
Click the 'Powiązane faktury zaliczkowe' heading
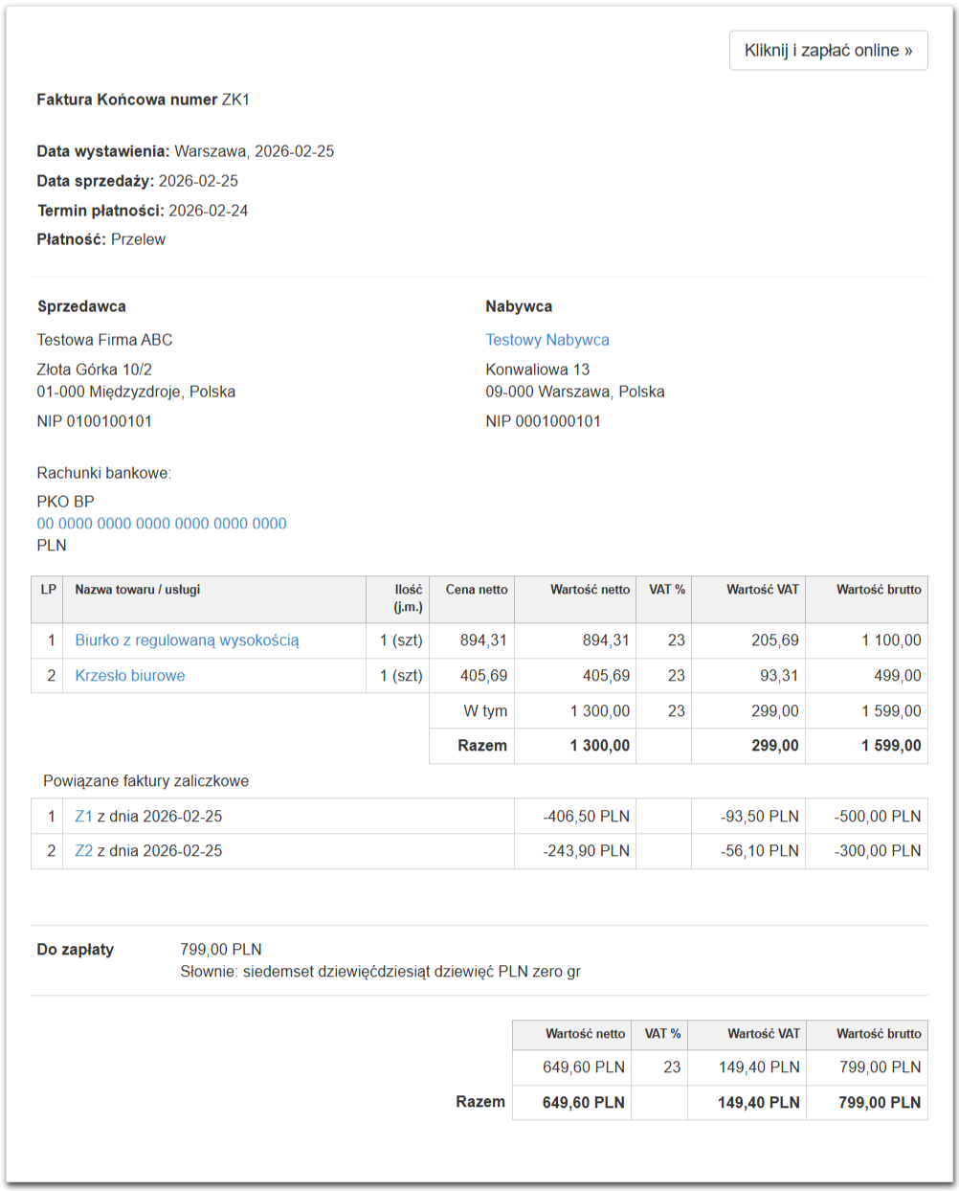pyautogui.click(x=145, y=781)
